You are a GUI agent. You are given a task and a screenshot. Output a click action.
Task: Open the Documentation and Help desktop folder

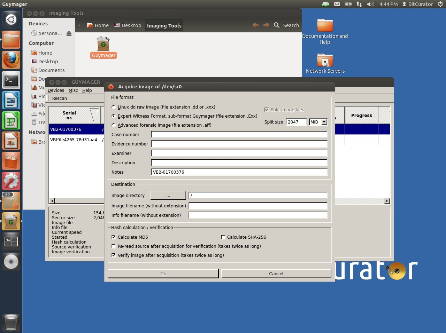pyautogui.click(x=325, y=32)
